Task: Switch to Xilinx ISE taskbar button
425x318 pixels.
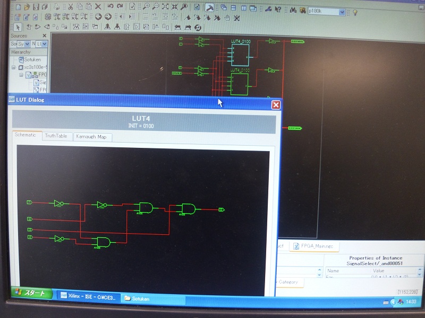Action: [x=89, y=297]
